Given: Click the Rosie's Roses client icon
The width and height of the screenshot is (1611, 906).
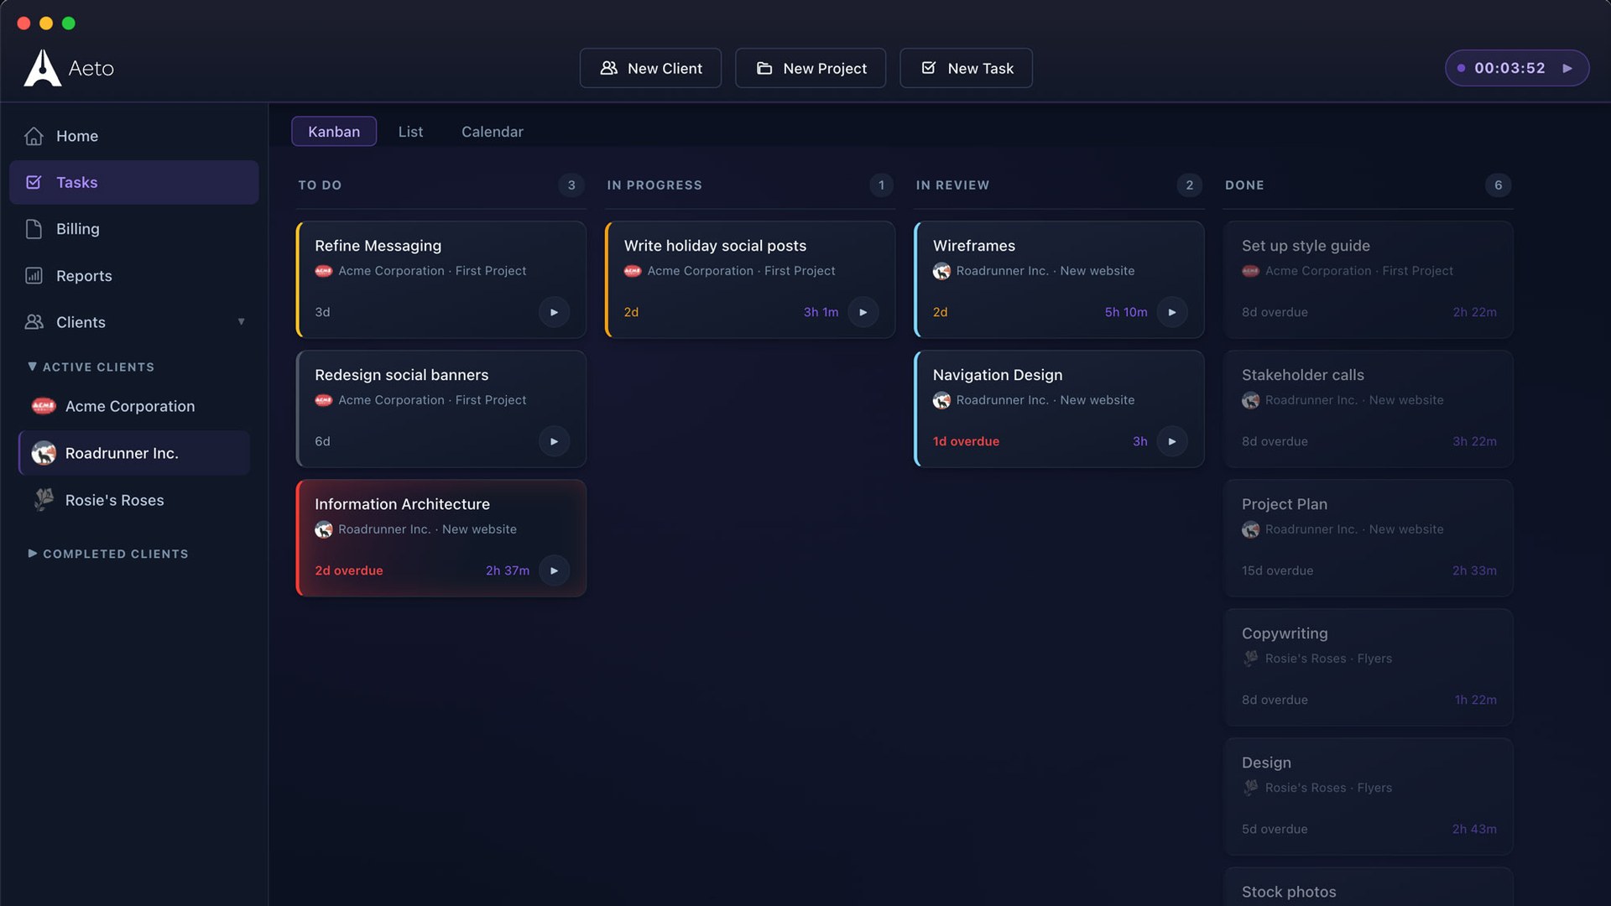Looking at the screenshot, I should pyautogui.click(x=44, y=500).
